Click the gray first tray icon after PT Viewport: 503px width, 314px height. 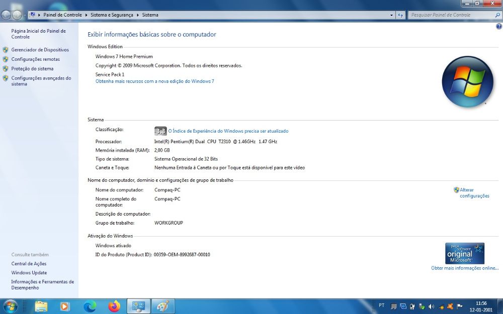[394, 306]
